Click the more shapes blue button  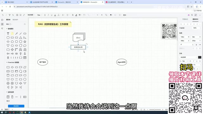16,106
